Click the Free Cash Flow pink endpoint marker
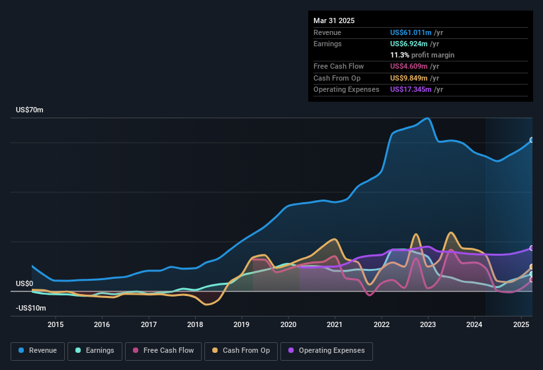This screenshot has height=370, width=543. coord(532,279)
